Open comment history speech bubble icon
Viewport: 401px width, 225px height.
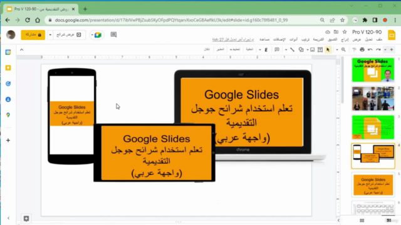(x=113, y=35)
